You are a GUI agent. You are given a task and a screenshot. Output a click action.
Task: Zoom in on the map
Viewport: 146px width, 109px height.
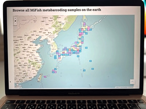pos(15,18)
